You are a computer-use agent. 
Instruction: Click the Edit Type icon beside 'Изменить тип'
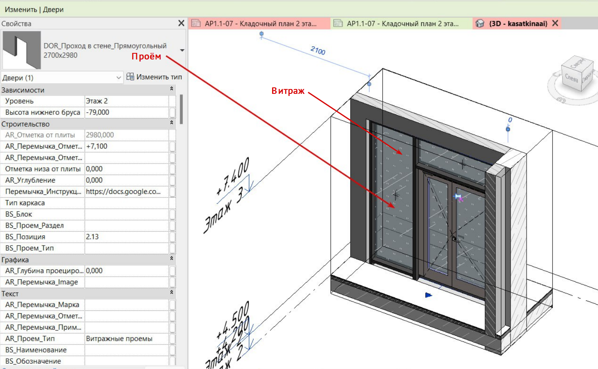[130, 77]
